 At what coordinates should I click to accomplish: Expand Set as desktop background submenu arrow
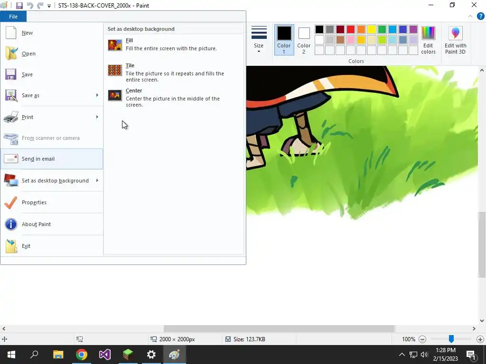pos(97,180)
